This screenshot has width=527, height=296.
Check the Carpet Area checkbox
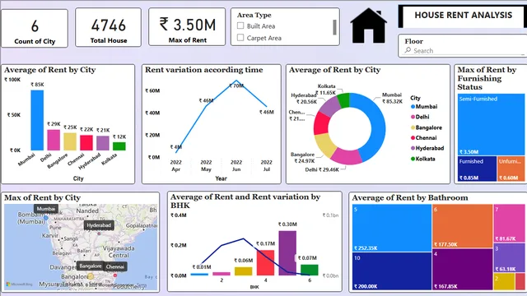point(240,38)
